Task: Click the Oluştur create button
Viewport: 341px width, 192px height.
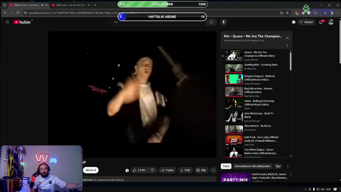Action: (306, 22)
